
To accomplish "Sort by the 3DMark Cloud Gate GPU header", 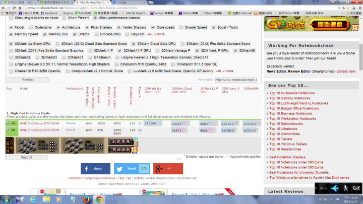I will [x=181, y=90].
